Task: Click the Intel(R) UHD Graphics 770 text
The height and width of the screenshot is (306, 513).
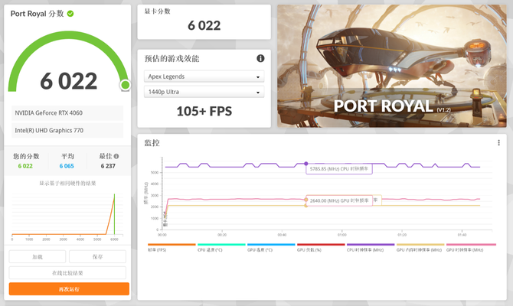Action: click(49, 131)
